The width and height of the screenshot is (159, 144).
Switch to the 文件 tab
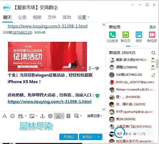click(x=52, y=17)
